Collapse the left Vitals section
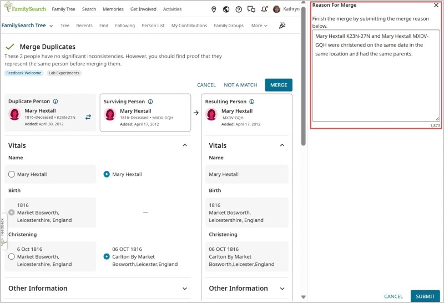 click(x=185, y=145)
